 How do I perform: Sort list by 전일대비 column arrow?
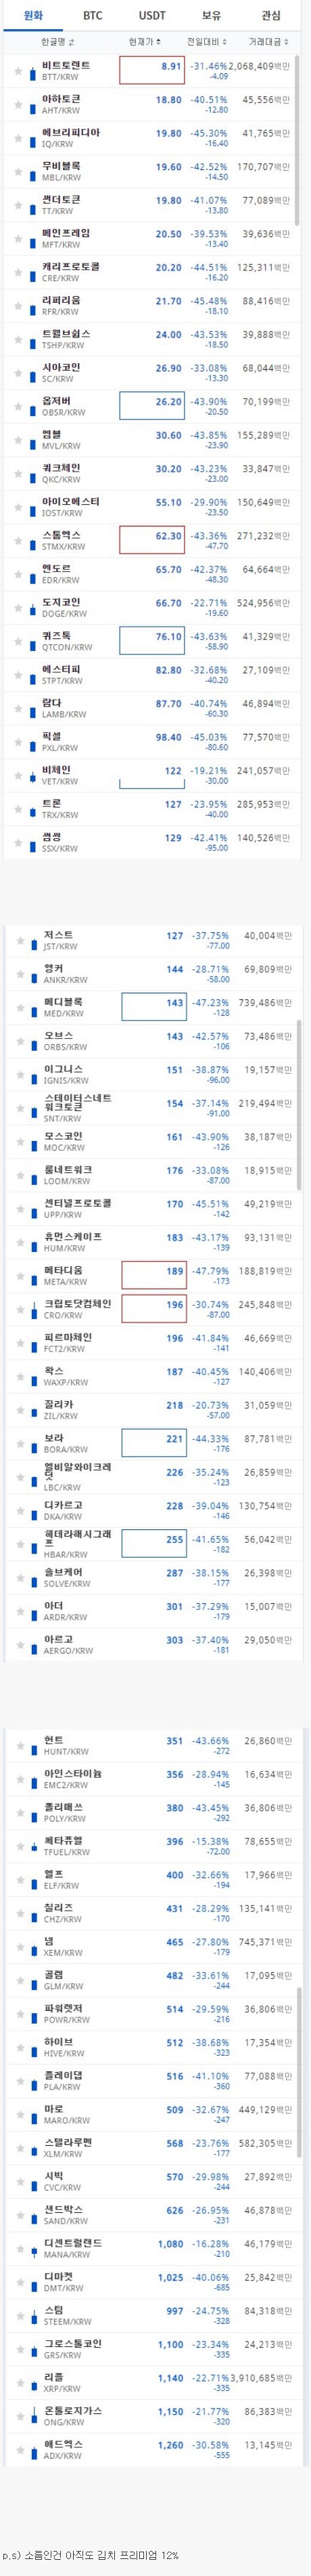[224, 42]
